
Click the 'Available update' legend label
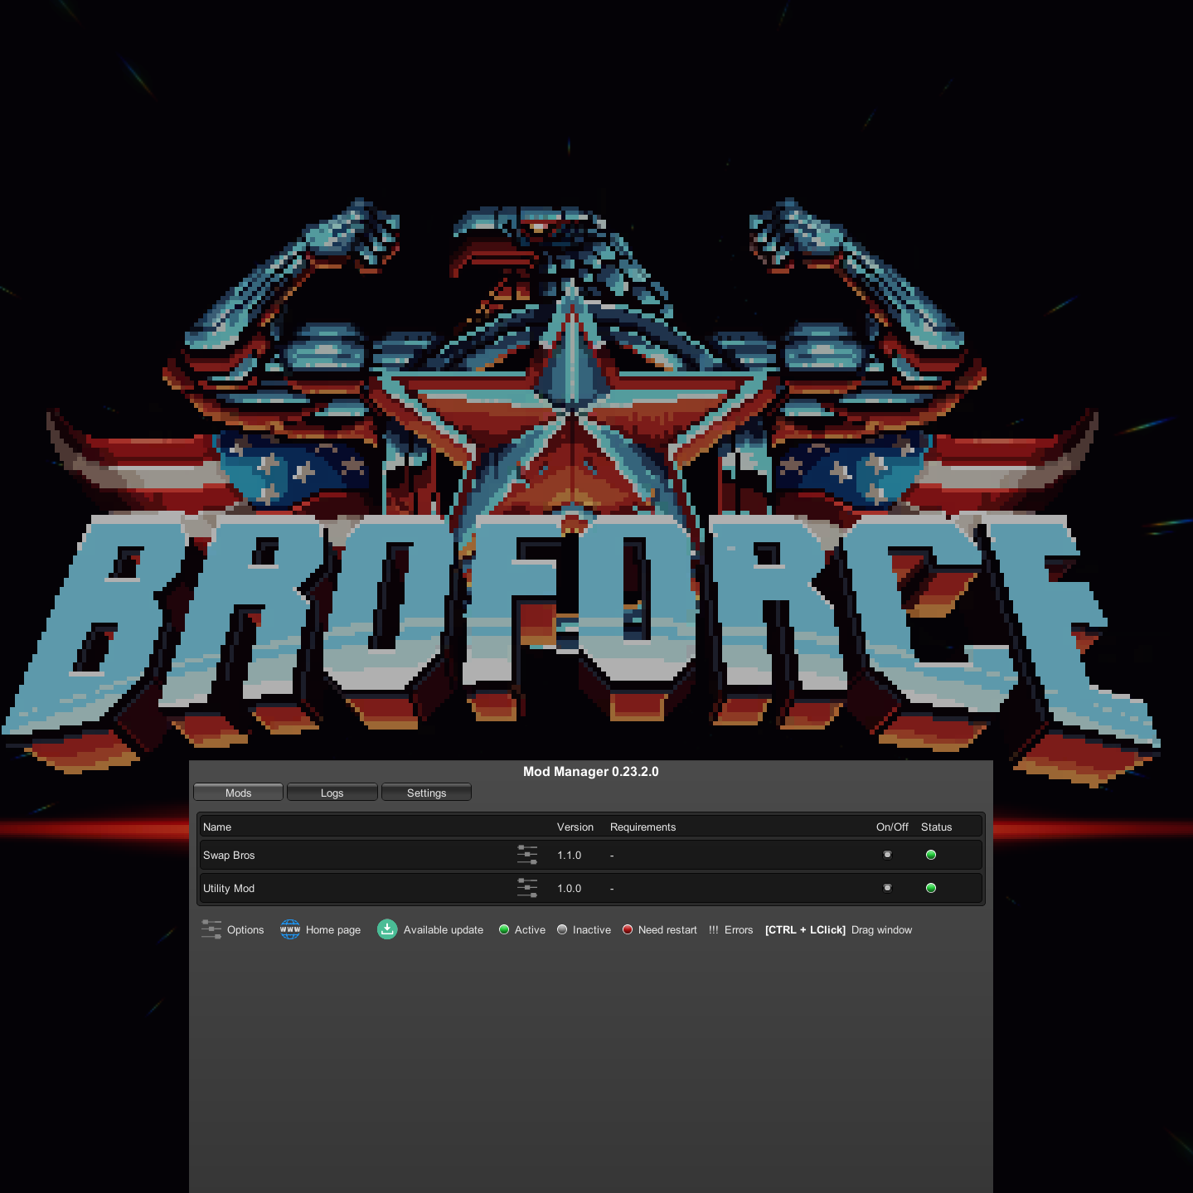coord(444,930)
